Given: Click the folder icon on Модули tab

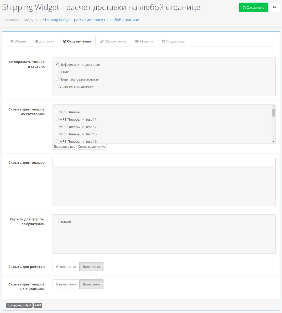Looking at the screenshot, I should tap(137, 41).
